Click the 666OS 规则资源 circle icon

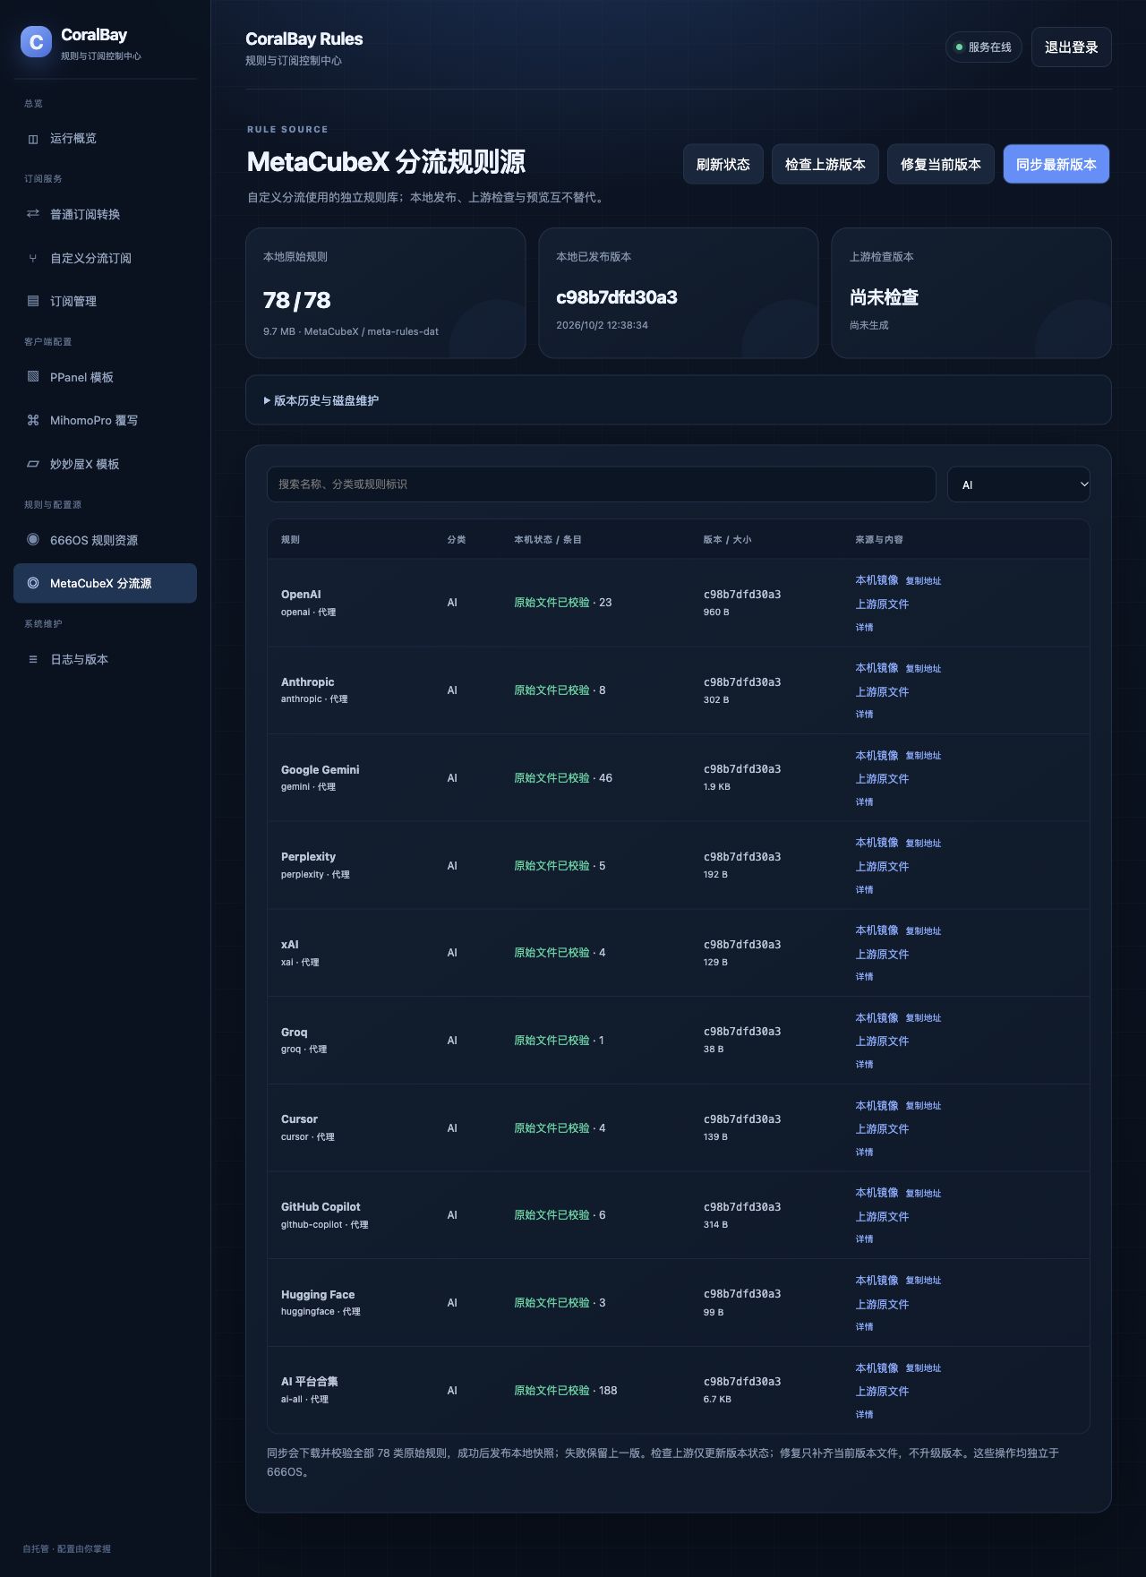pyautogui.click(x=33, y=539)
